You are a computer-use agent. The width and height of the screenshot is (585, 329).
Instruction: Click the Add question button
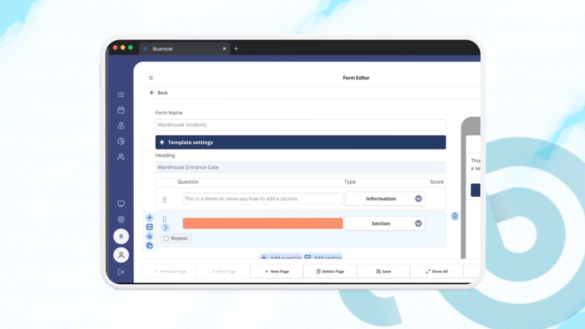pos(281,257)
